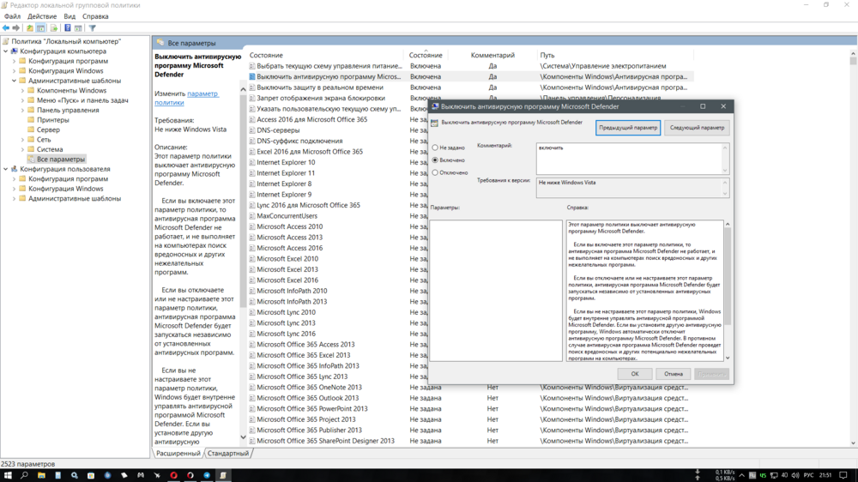Image resolution: width=858 pixels, height=482 pixels.
Task: Open Microsoft Store taskbar icon
Action: pyautogui.click(x=91, y=475)
